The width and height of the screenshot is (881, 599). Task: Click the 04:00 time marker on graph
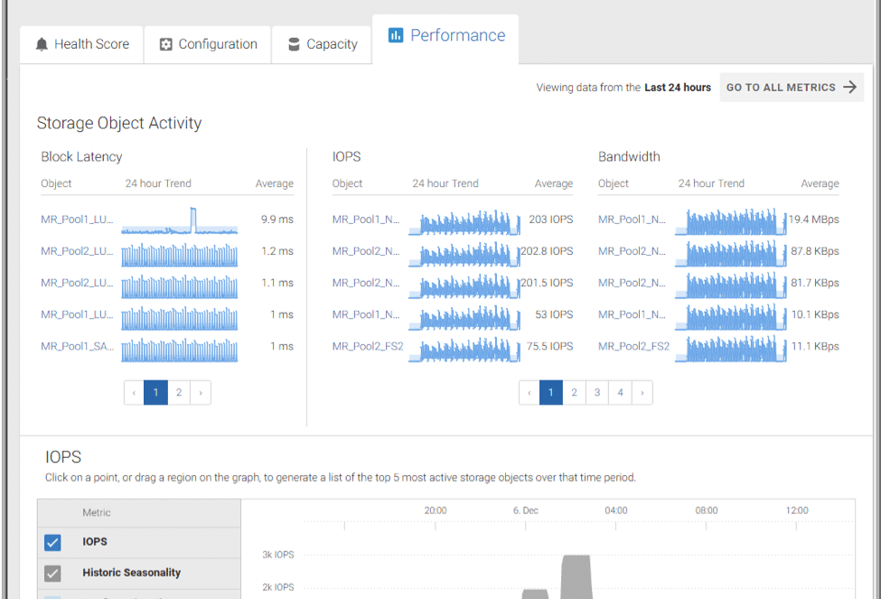(616, 510)
